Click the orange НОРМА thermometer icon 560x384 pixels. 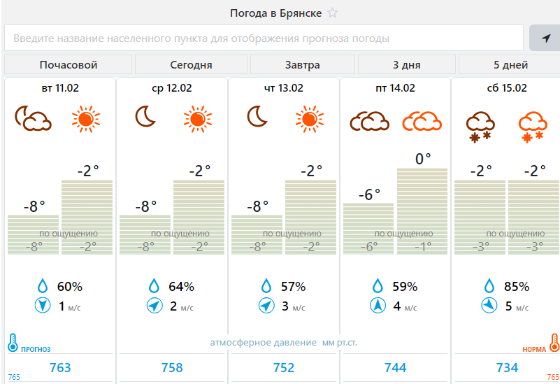tap(554, 343)
